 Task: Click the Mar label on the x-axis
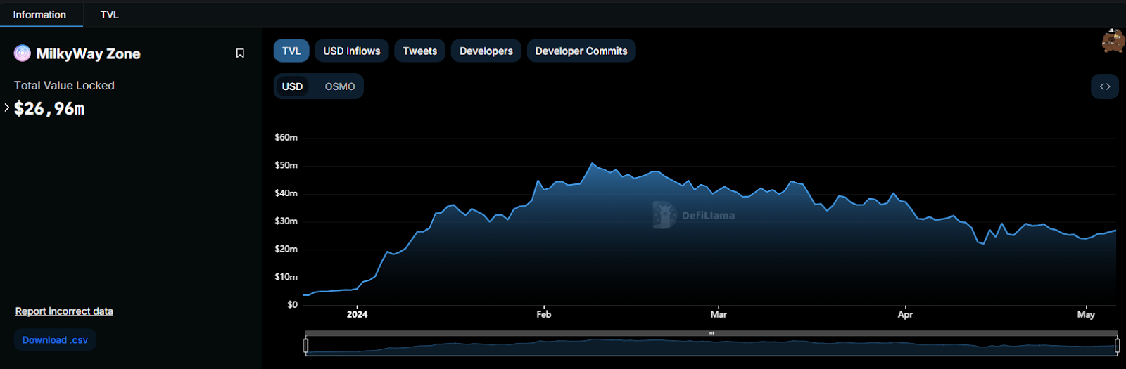[719, 314]
